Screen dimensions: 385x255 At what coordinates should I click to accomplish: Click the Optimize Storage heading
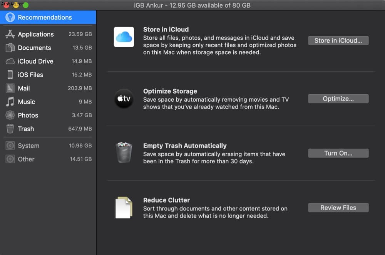[x=170, y=91]
